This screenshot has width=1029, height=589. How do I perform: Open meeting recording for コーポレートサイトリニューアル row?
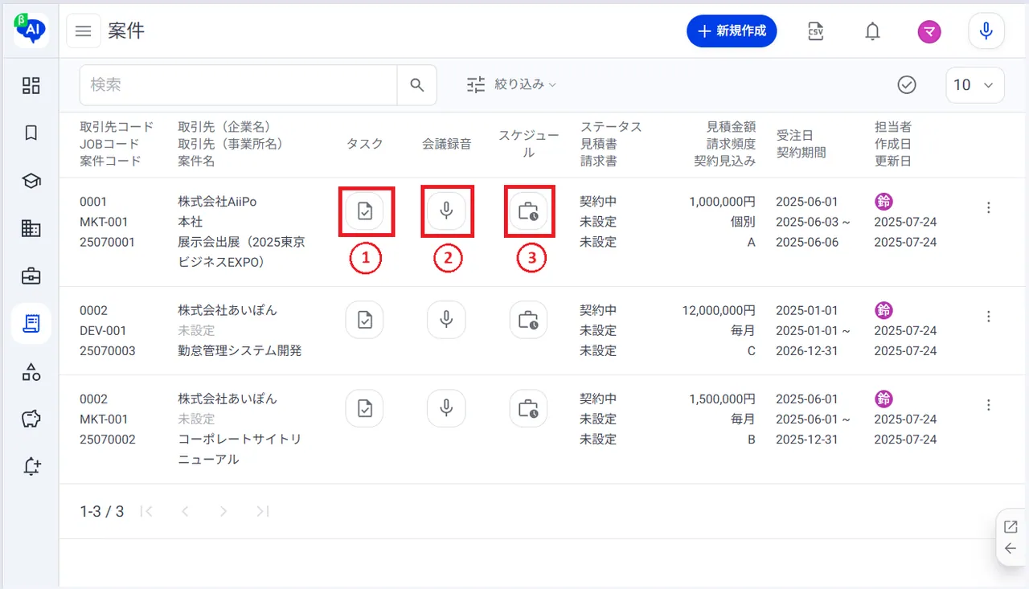click(x=446, y=408)
